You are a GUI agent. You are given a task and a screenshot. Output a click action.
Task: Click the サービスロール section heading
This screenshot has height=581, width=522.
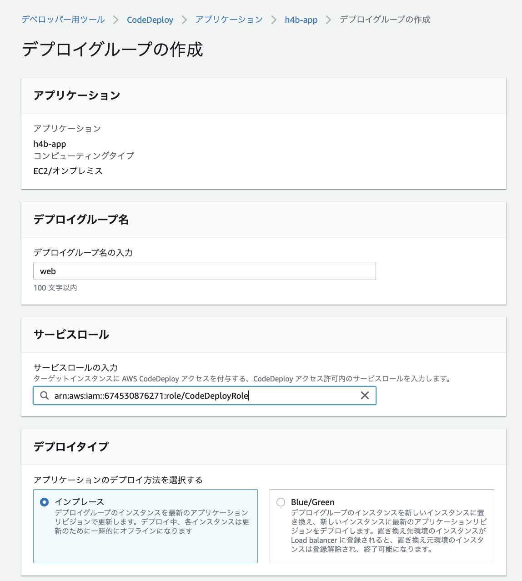[x=71, y=335]
